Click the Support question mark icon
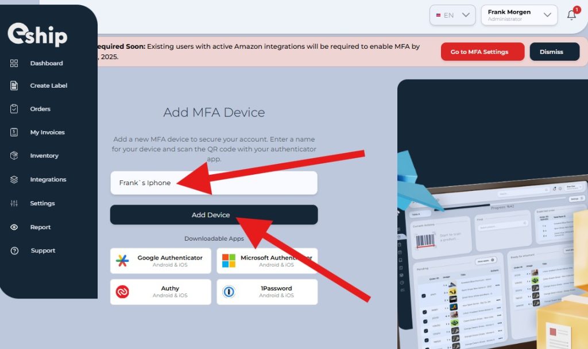This screenshot has height=349, width=588. 14,250
